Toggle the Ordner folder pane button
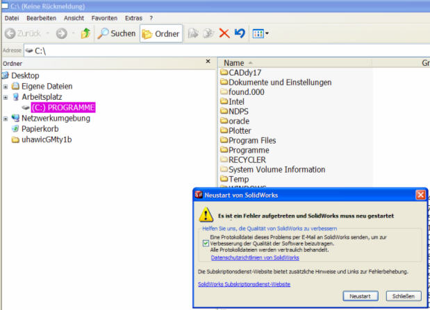 point(161,34)
